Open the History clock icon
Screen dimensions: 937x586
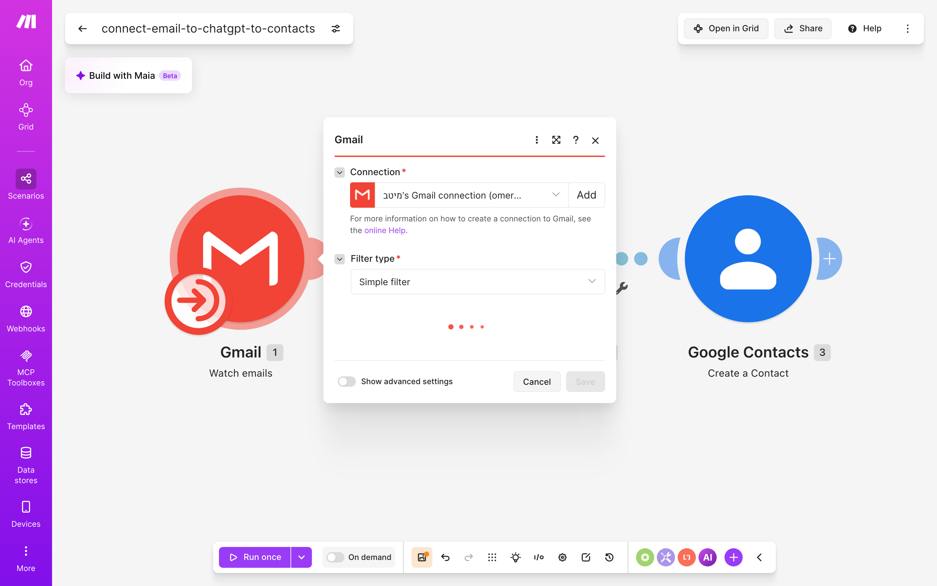(609, 557)
